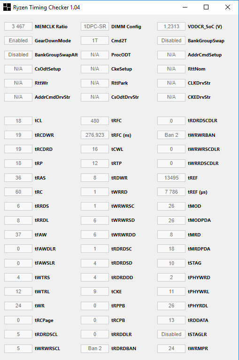
Task: Select the DIMM Config 1DPC-SR field
Action: tap(95, 26)
